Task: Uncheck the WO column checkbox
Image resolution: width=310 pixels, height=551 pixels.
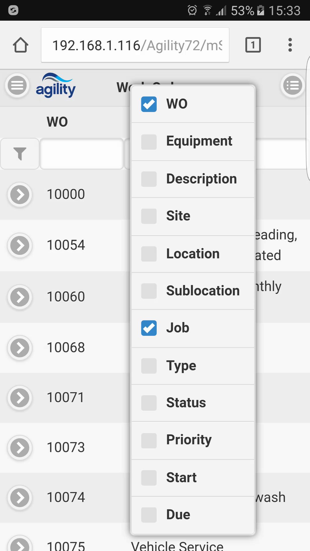Action: (149, 104)
